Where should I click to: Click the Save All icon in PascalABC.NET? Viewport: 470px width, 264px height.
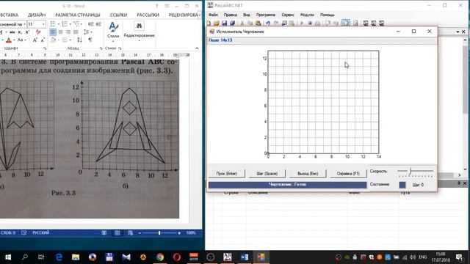coord(232,23)
